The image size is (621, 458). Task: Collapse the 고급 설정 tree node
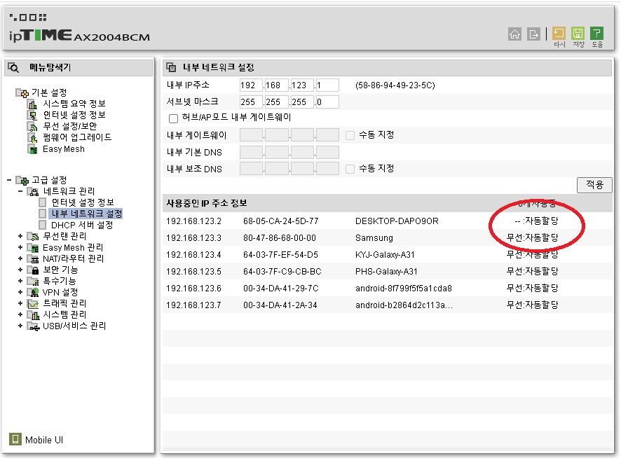pyautogui.click(x=9, y=180)
